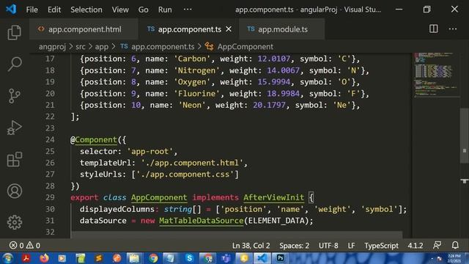
Task: Open the editor More Actions ellipsis
Action: pos(453,29)
